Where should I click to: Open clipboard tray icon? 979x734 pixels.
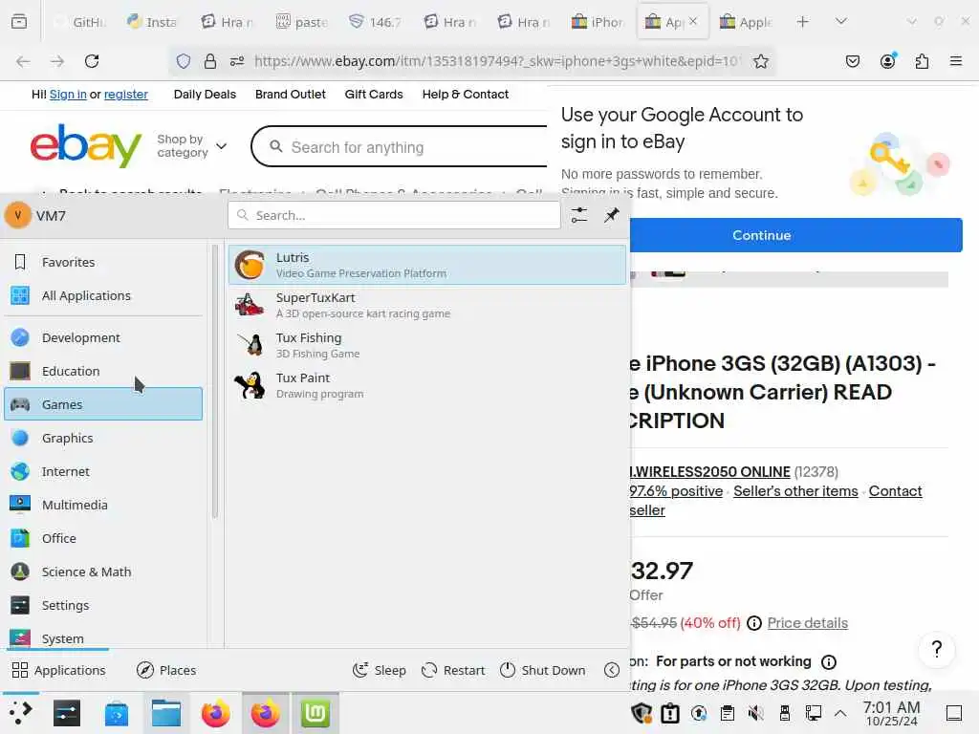click(x=728, y=713)
